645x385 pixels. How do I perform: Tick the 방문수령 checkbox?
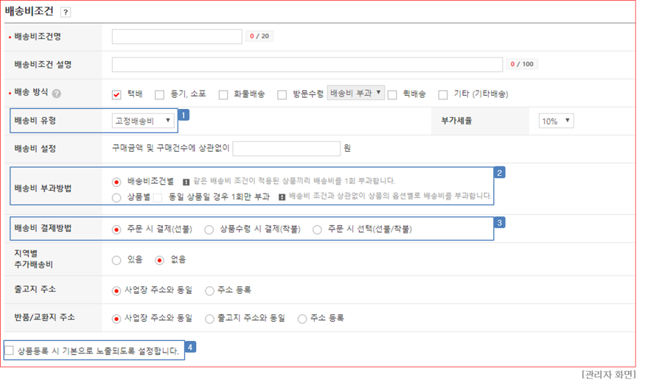(282, 95)
